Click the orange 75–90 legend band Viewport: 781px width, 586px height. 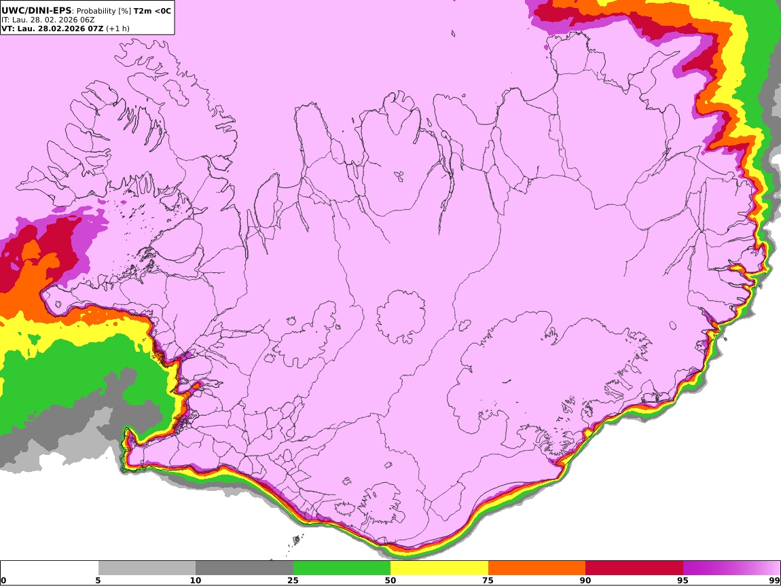pyautogui.click(x=537, y=568)
